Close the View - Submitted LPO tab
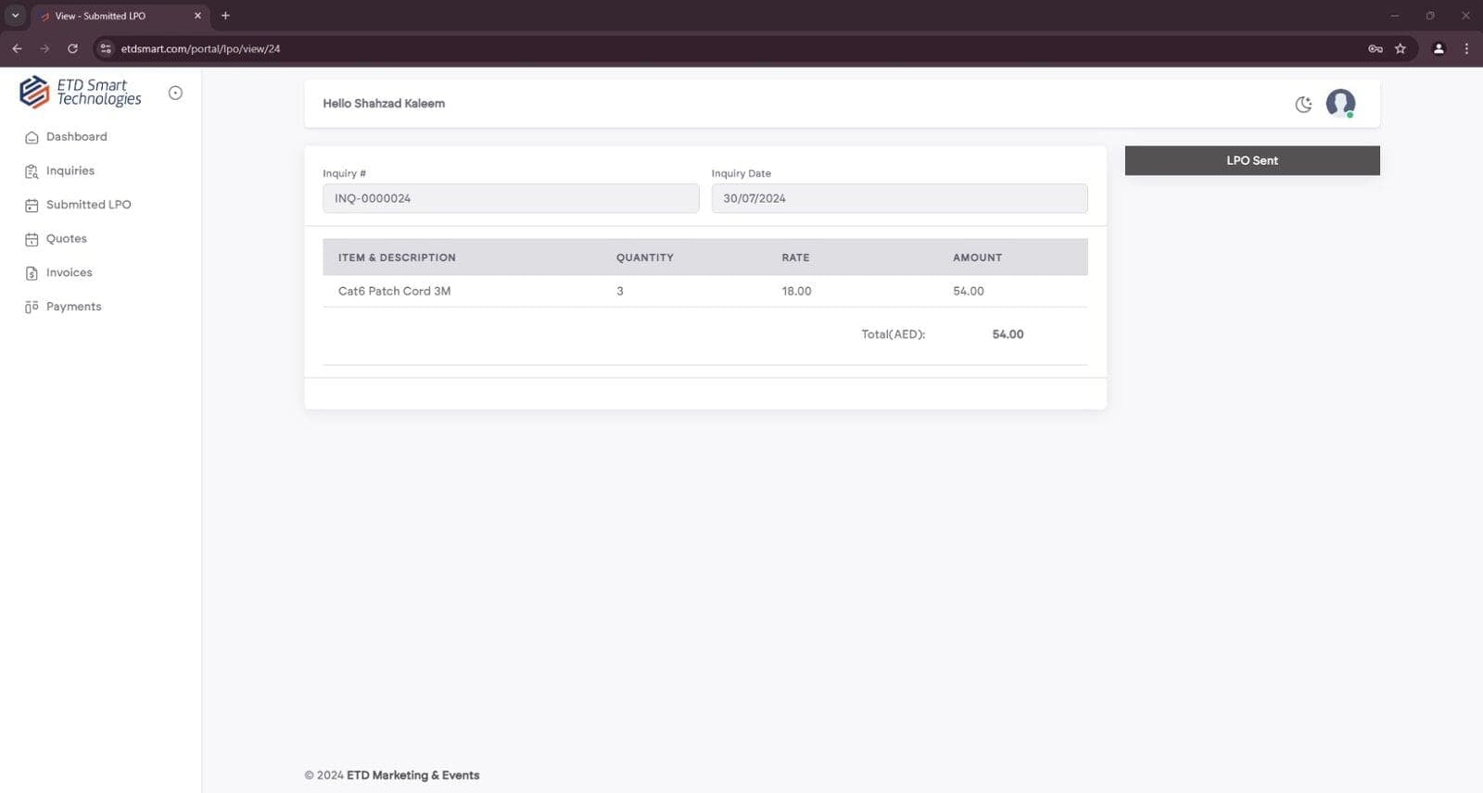The width and height of the screenshot is (1483, 793). tap(197, 16)
